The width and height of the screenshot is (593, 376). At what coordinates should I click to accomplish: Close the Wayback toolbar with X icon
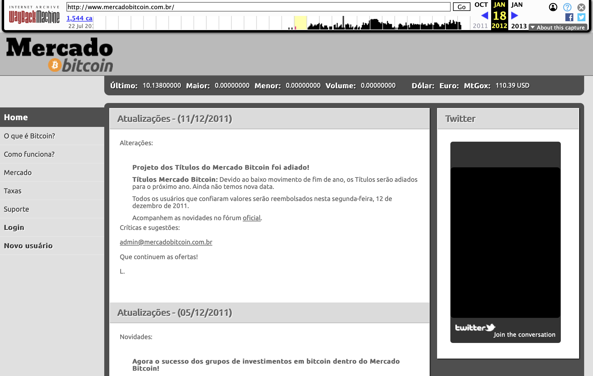click(x=581, y=7)
